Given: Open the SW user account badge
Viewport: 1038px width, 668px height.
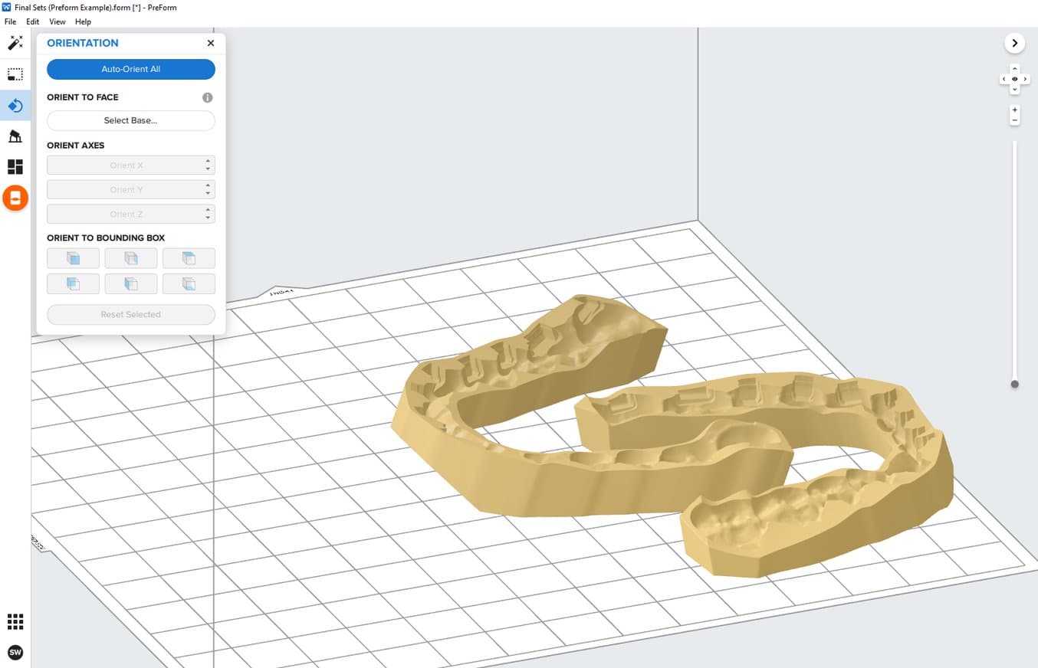Looking at the screenshot, I should [x=15, y=653].
